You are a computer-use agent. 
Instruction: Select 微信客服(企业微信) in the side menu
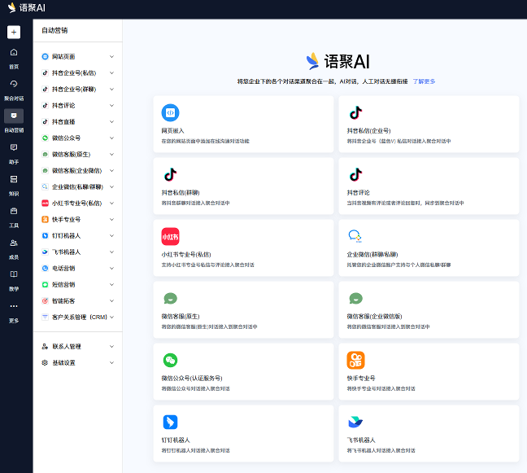[x=77, y=171]
